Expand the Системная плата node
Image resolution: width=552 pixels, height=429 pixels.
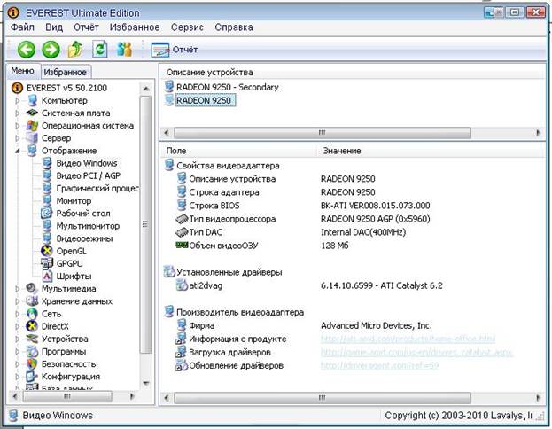(x=17, y=113)
